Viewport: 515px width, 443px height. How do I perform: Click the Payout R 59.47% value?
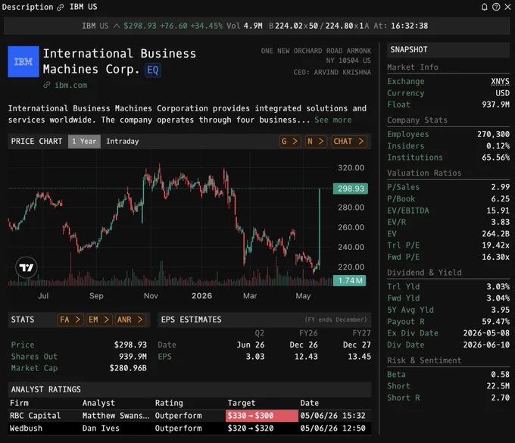click(495, 322)
